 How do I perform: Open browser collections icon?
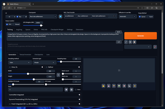pos(156,8)
